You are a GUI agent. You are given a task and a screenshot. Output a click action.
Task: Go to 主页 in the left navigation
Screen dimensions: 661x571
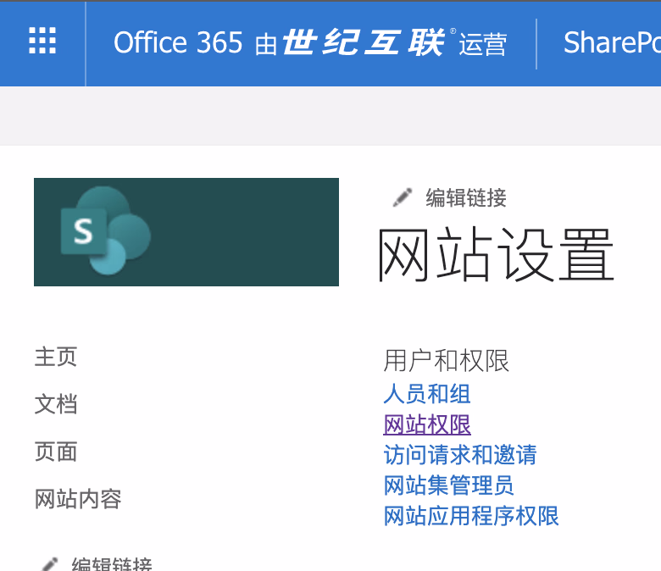point(56,357)
